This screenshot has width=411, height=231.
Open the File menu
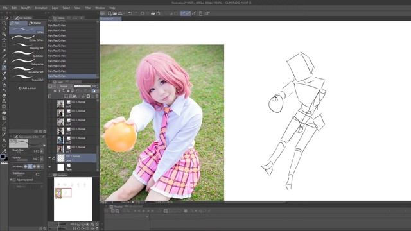click(5, 8)
